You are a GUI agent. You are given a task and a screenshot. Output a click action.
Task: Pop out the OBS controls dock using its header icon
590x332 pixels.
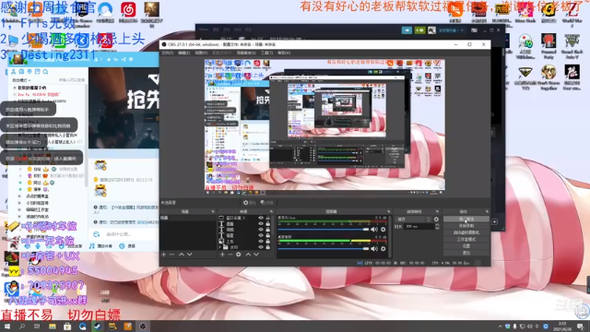click(x=487, y=211)
